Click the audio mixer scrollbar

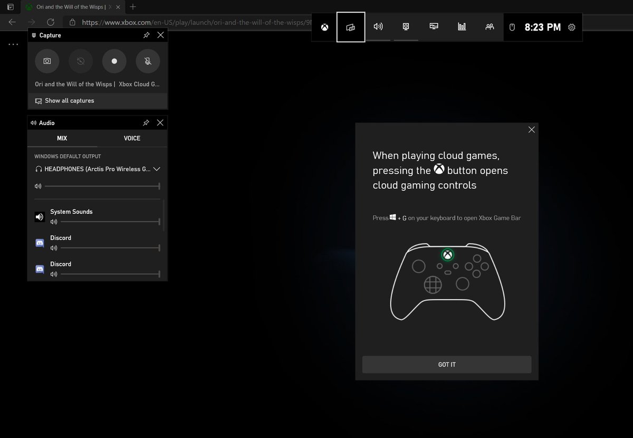pos(164,215)
